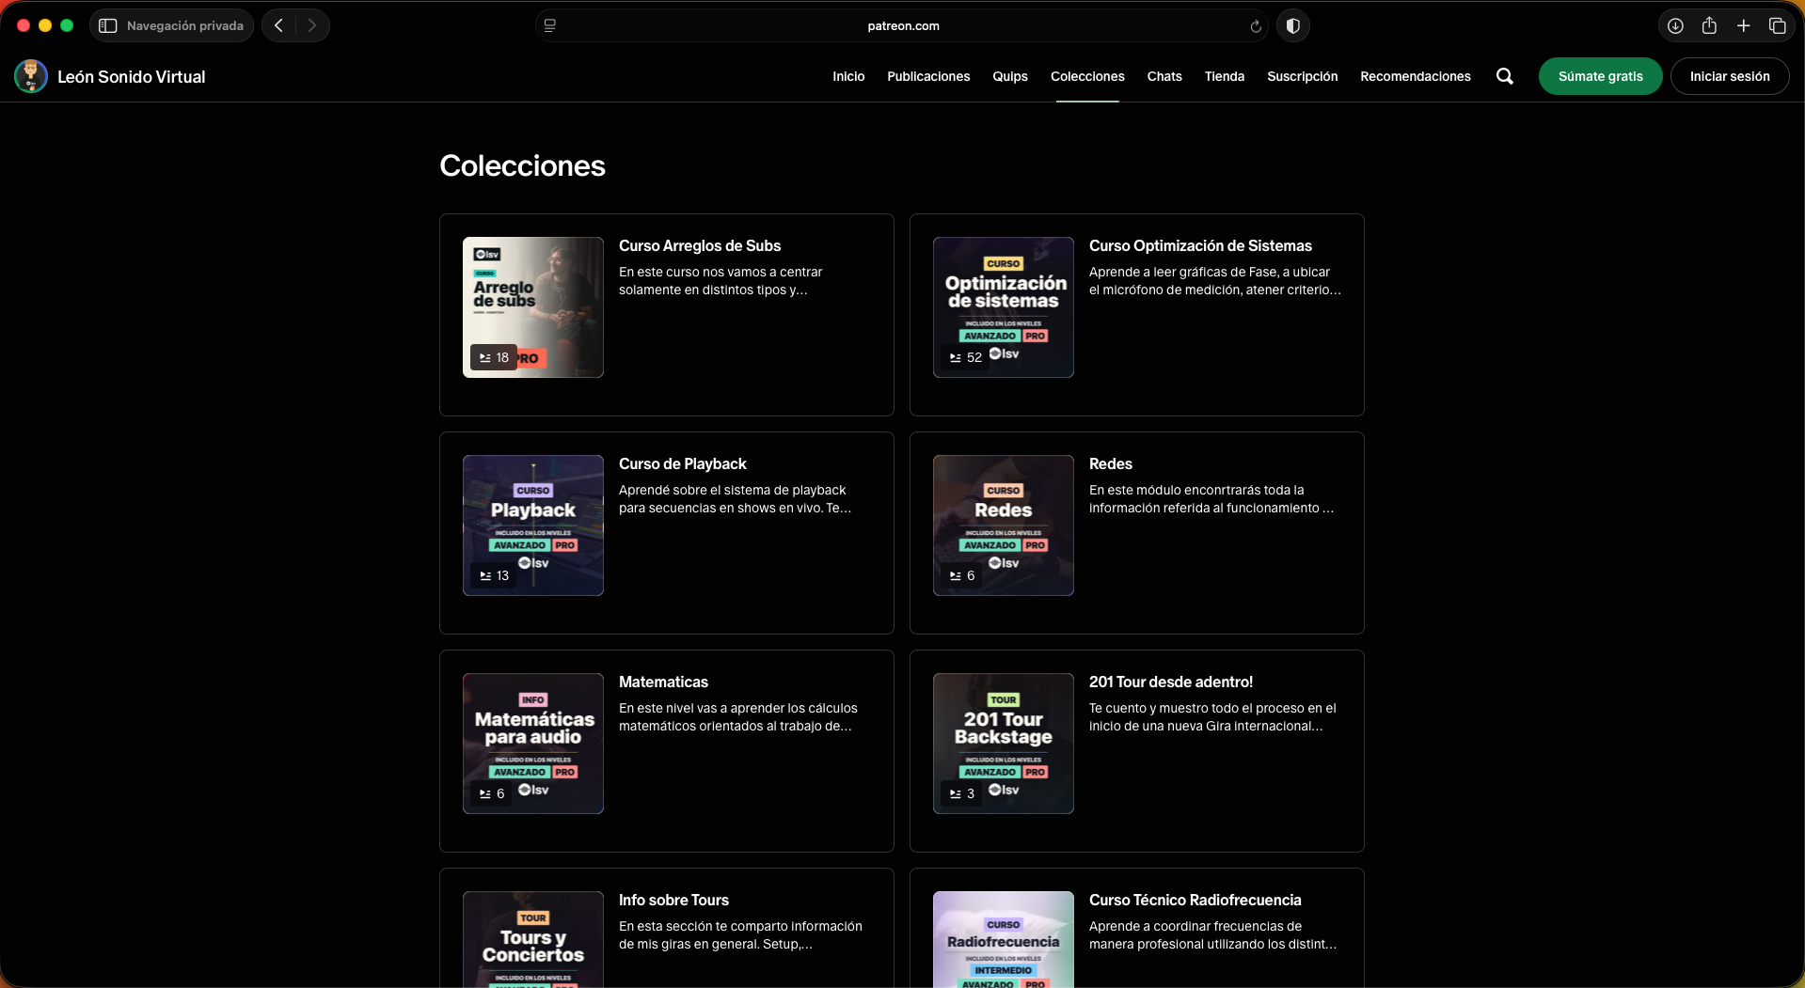Image resolution: width=1805 pixels, height=988 pixels.
Task: Open León Sonido Virtual profile avatar
Action: tap(31, 76)
